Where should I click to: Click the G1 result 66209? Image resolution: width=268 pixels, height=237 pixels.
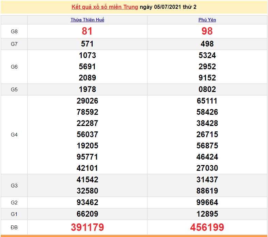pos(87,214)
